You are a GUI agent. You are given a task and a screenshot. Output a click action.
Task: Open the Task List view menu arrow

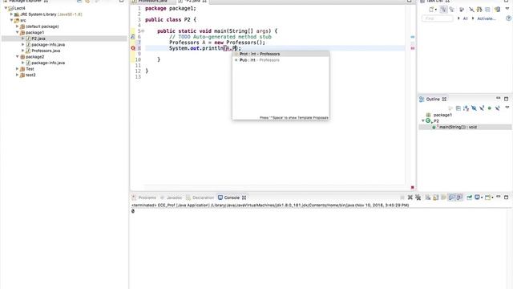click(507, 9)
